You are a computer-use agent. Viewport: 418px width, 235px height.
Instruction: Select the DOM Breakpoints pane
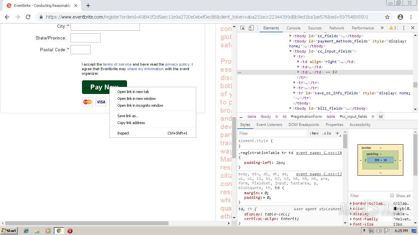304,125
